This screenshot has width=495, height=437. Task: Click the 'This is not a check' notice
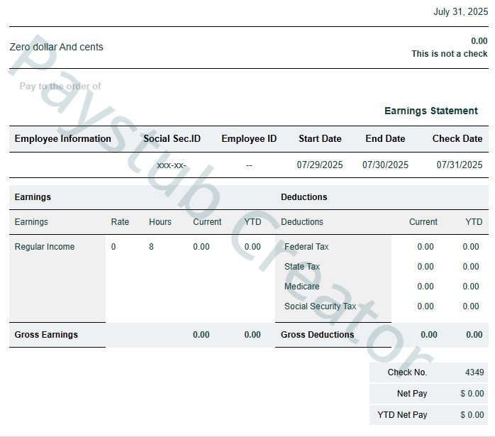pyautogui.click(x=449, y=54)
